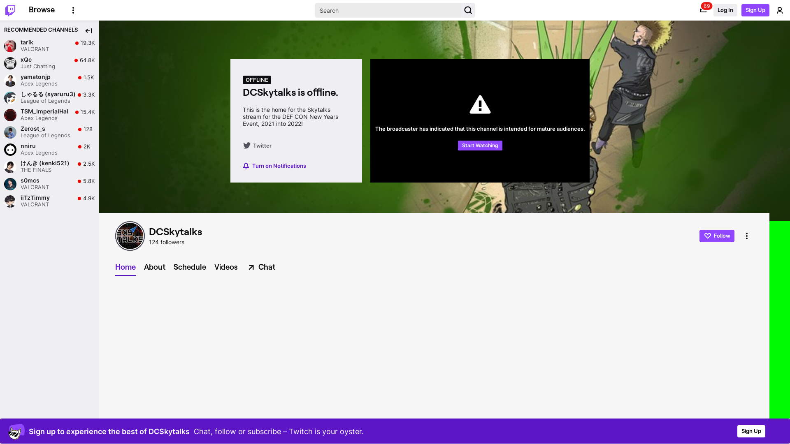Image resolution: width=790 pixels, height=444 pixels.
Task: Collapse the Recommended Channels sidebar
Action: pyautogui.click(x=88, y=31)
